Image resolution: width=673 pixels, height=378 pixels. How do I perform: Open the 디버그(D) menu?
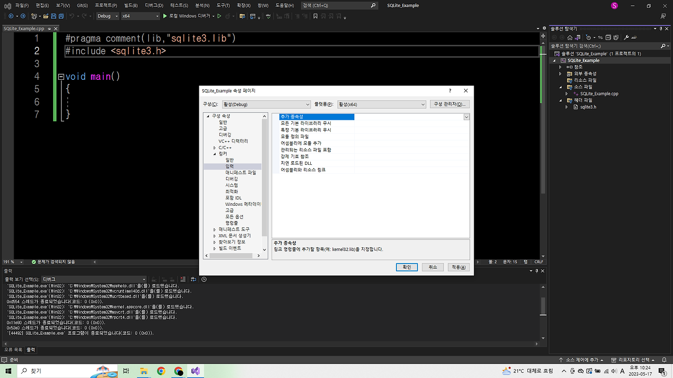coord(154,5)
